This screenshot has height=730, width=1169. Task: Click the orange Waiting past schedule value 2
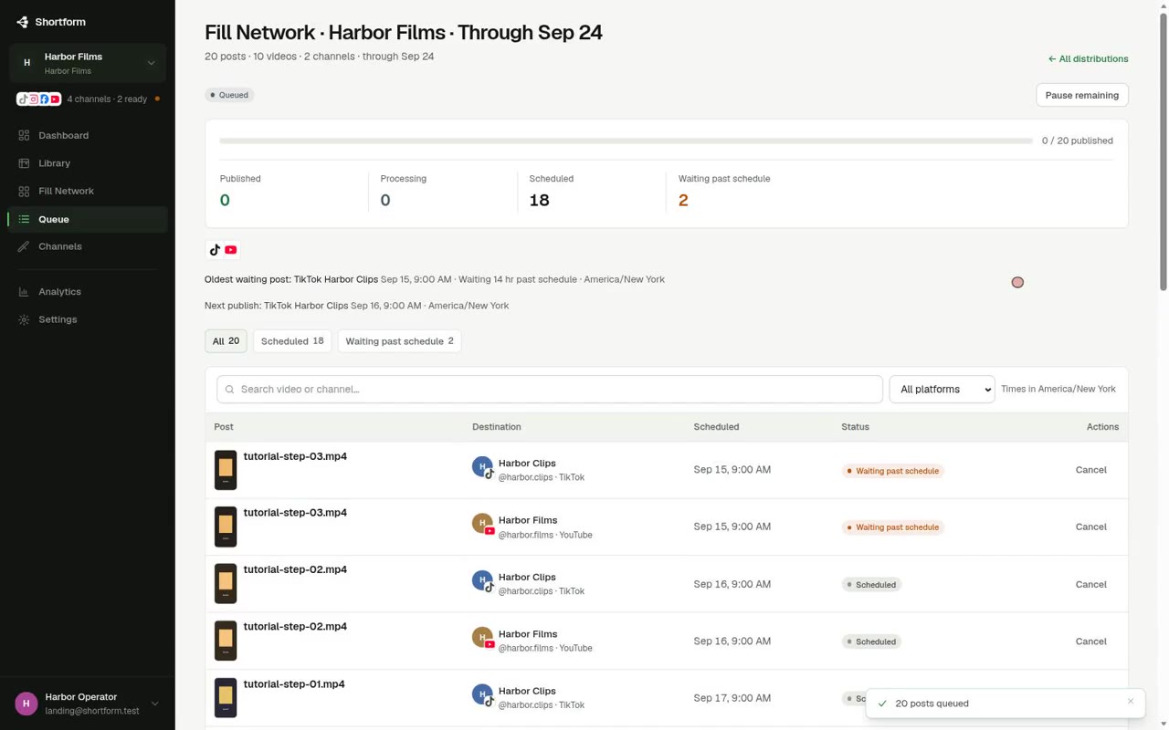pyautogui.click(x=683, y=200)
